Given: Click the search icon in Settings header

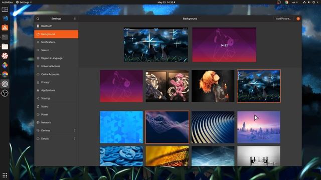Looking at the screenshot, I should [38, 18].
